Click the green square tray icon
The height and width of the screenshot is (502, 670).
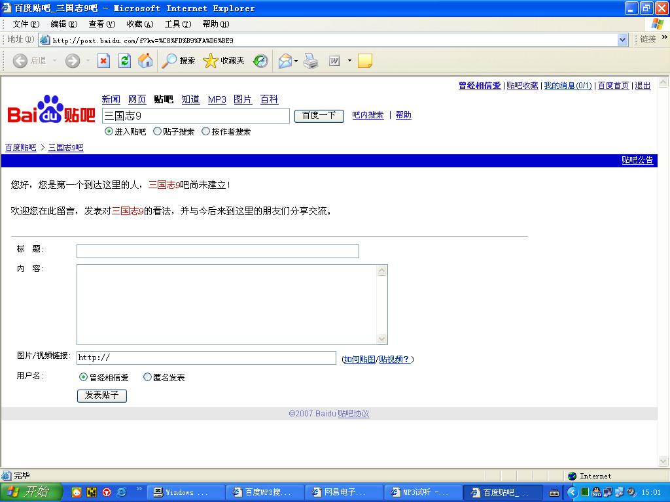[585, 492]
